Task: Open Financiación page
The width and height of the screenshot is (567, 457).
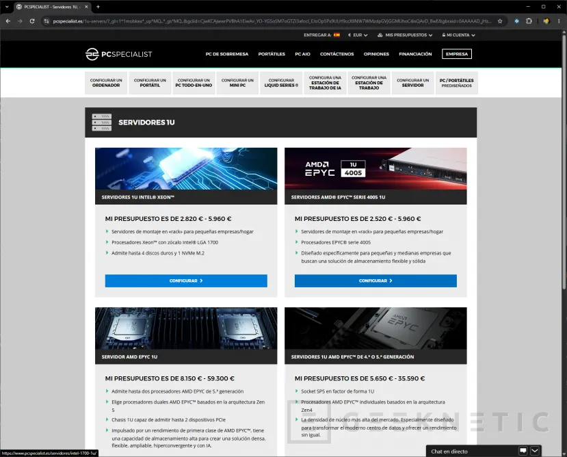Action: tap(415, 54)
